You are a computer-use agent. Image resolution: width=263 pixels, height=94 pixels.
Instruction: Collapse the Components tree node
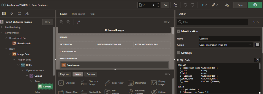(x=2, y=33)
